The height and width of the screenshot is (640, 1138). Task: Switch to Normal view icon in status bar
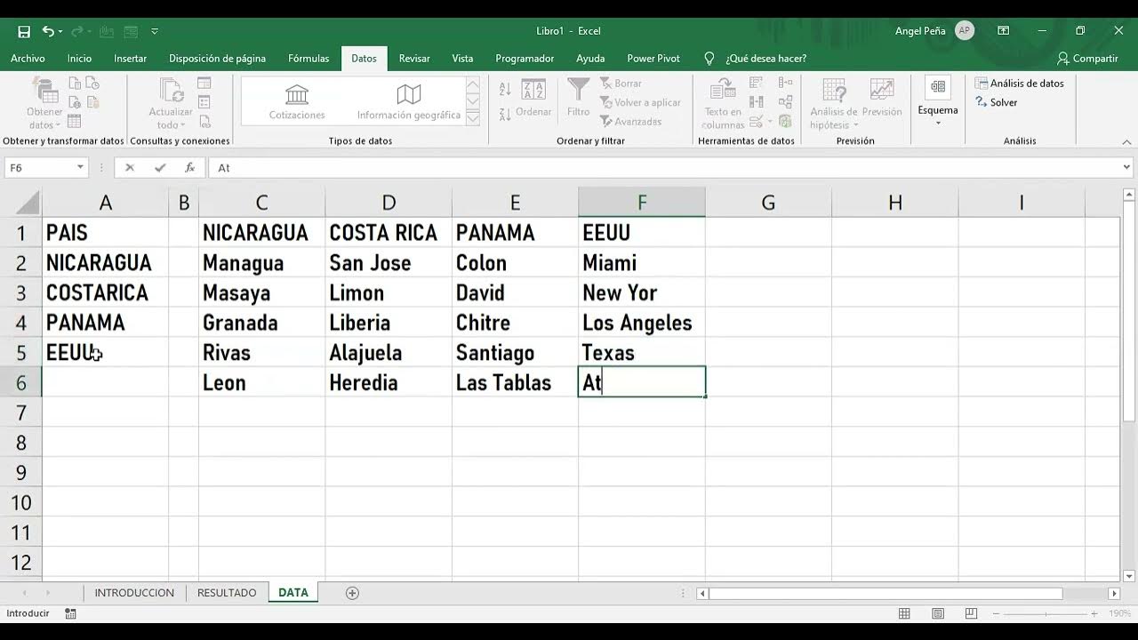(904, 613)
